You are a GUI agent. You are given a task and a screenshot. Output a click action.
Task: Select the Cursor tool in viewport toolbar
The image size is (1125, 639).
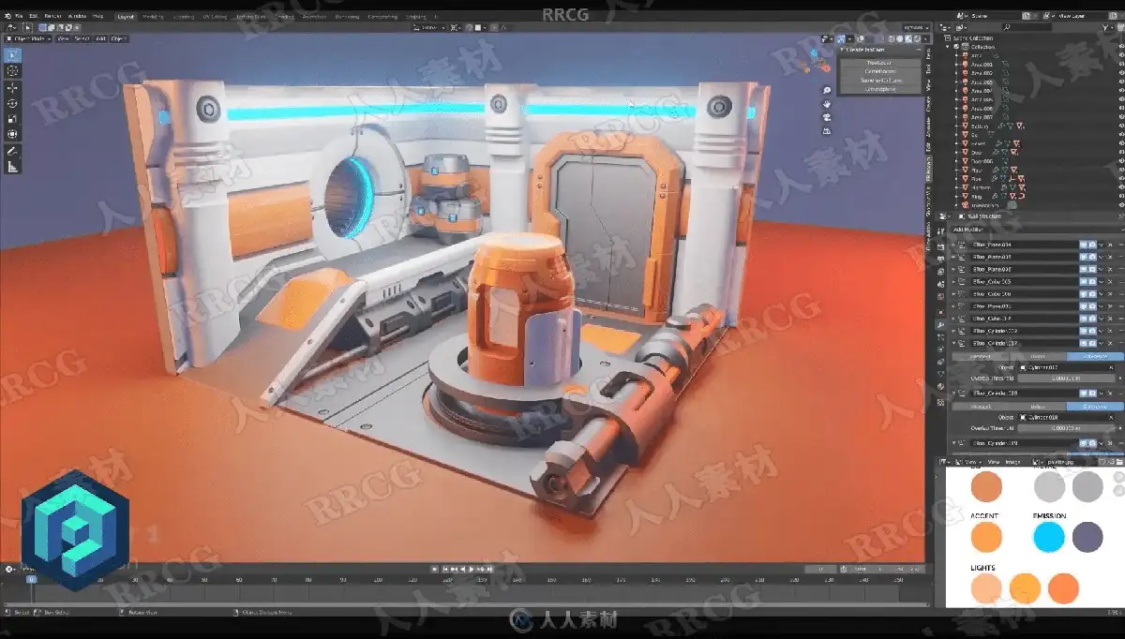click(12, 71)
